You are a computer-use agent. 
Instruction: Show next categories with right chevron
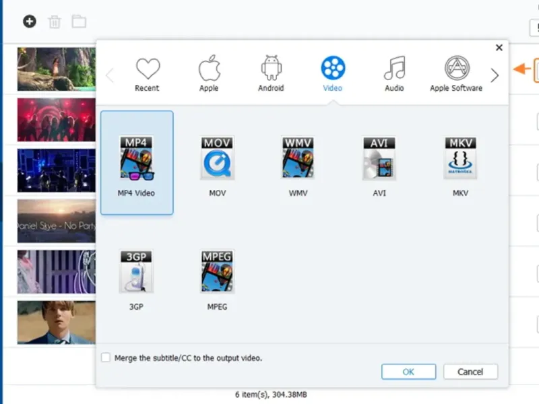tap(495, 75)
